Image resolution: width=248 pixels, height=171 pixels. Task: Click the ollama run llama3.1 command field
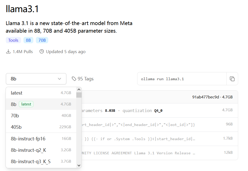[182, 79]
